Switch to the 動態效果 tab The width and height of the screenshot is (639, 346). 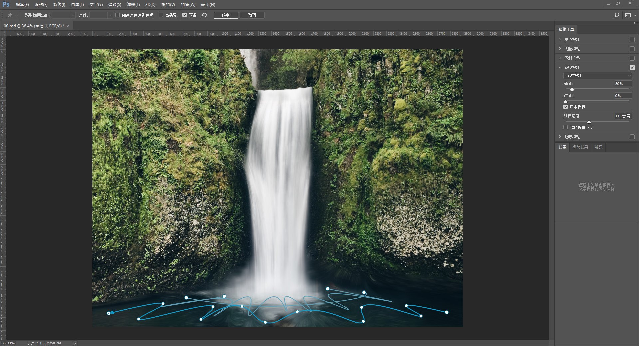(x=580, y=147)
